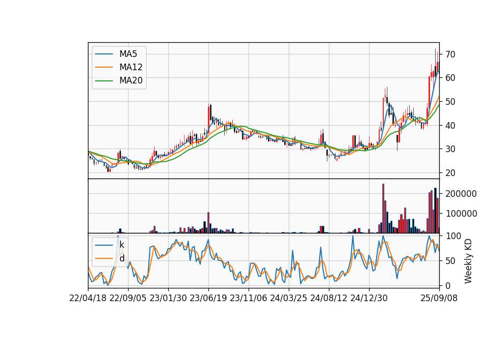The width and height of the screenshot is (488, 351).
Task: Click the 22/04/18 date axis label
Action: point(88,298)
